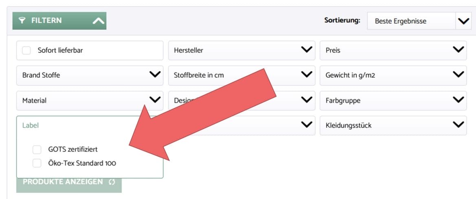
Task: Expand the Gewicht in g/m2 filter
Action: coord(393,75)
